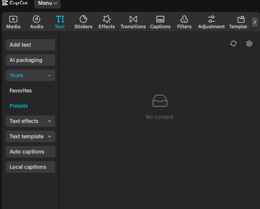Select the Stickers icon

(83, 19)
